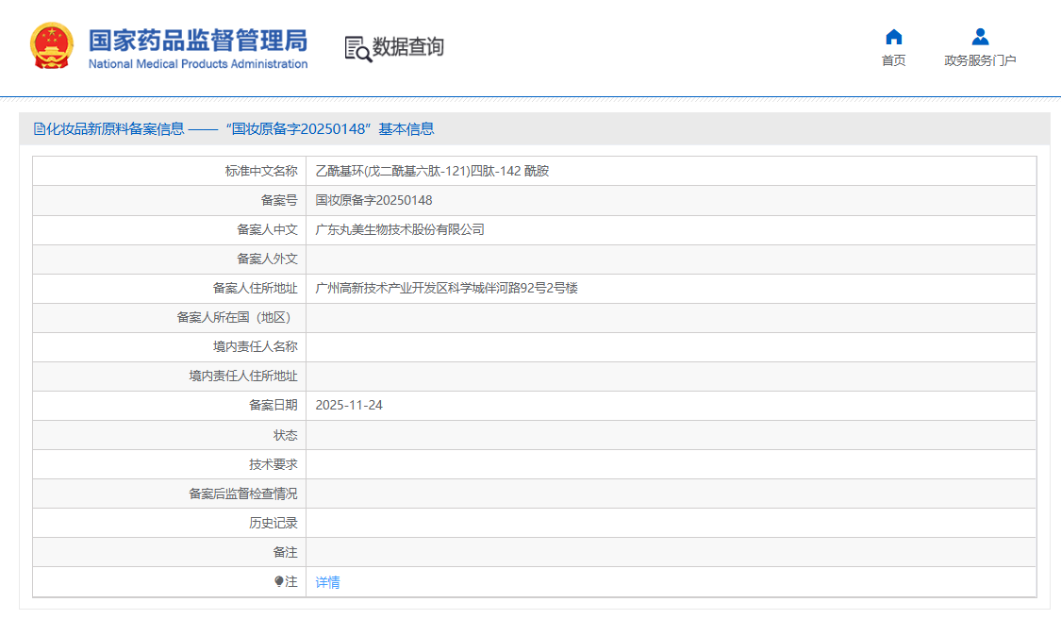This screenshot has height=619, width=1061.
Task: Select the 备案人所在国（地区）row
Action: coord(236,317)
